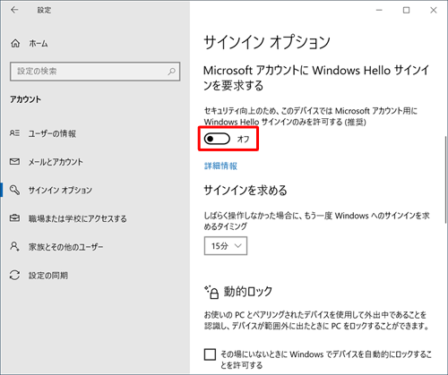Click the サインインを求める section heading
This screenshot has height=375, width=448.
point(246,191)
